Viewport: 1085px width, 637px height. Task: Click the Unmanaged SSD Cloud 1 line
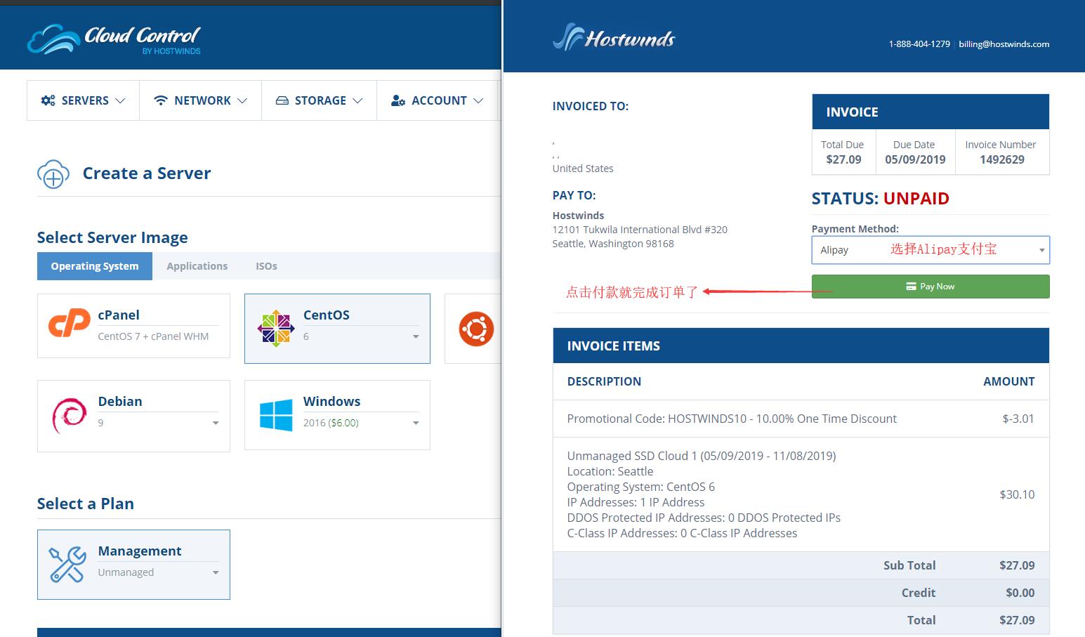coord(702,456)
